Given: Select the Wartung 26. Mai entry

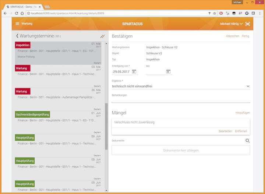Looking at the screenshot, I should [x=58, y=99].
